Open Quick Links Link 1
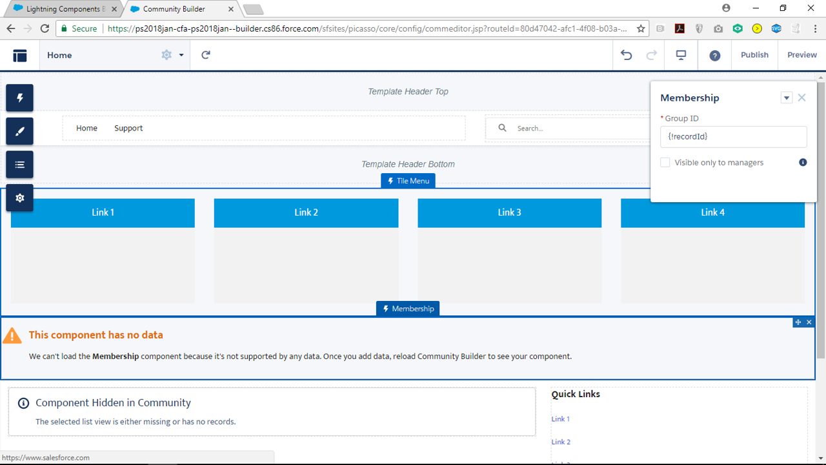826x465 pixels. point(561,419)
